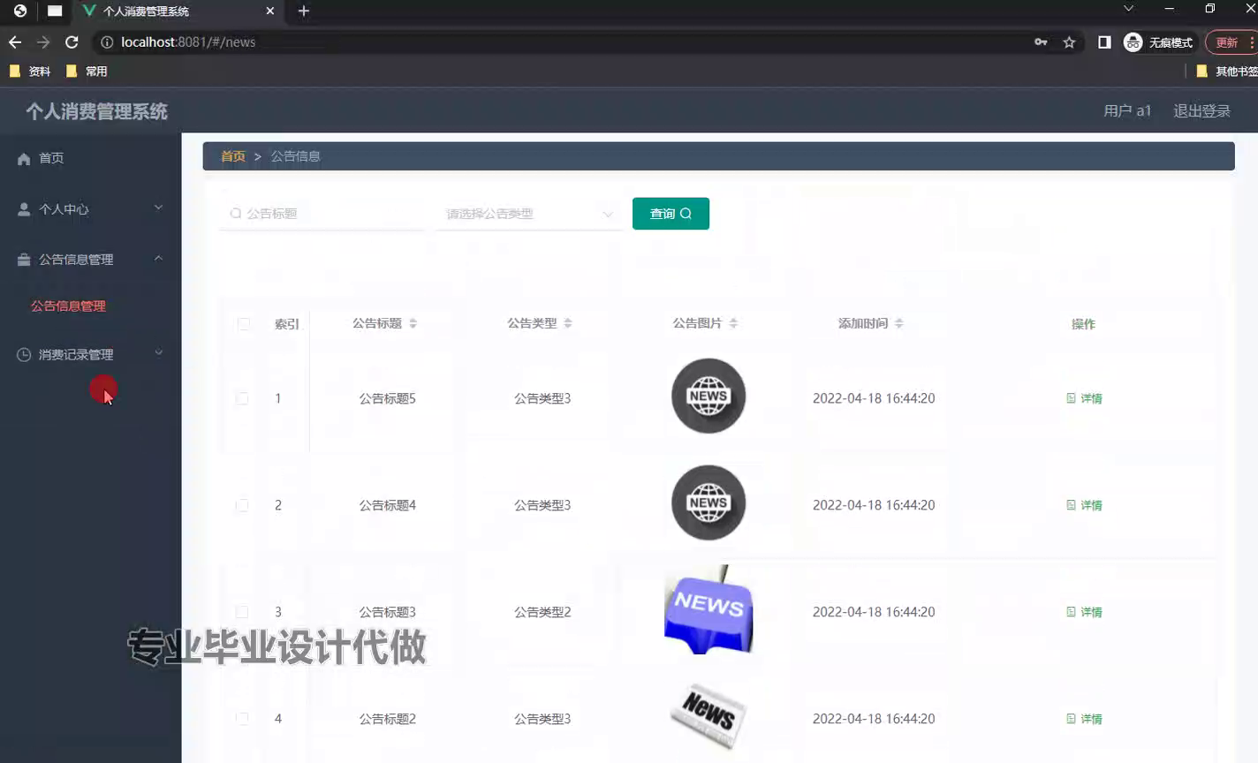Sort by 公告标题 column sort arrows
The image size is (1258, 763).
[413, 324]
